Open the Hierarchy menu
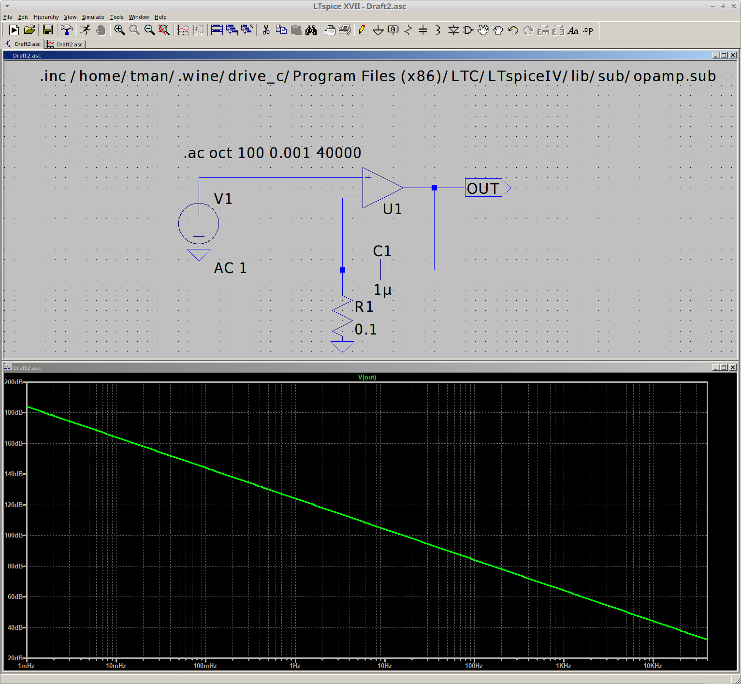This screenshot has width=741, height=684. 46,17
